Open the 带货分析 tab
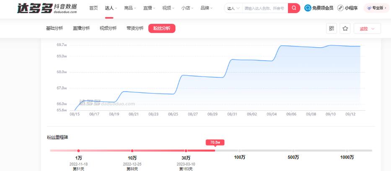Screen dimensions: 391x171 [135, 28]
